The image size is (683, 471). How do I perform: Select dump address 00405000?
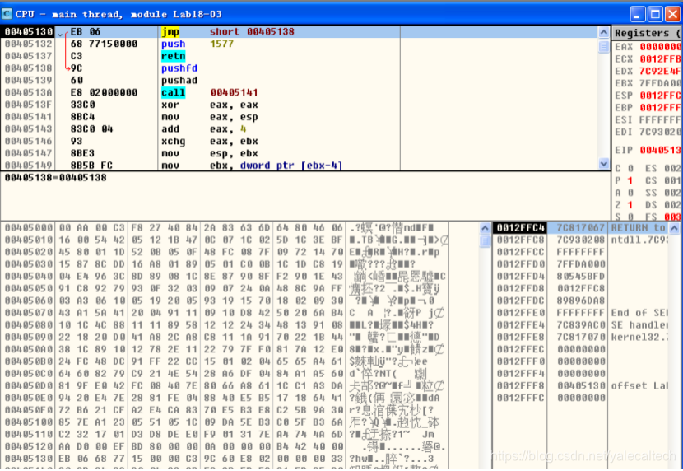(x=29, y=228)
